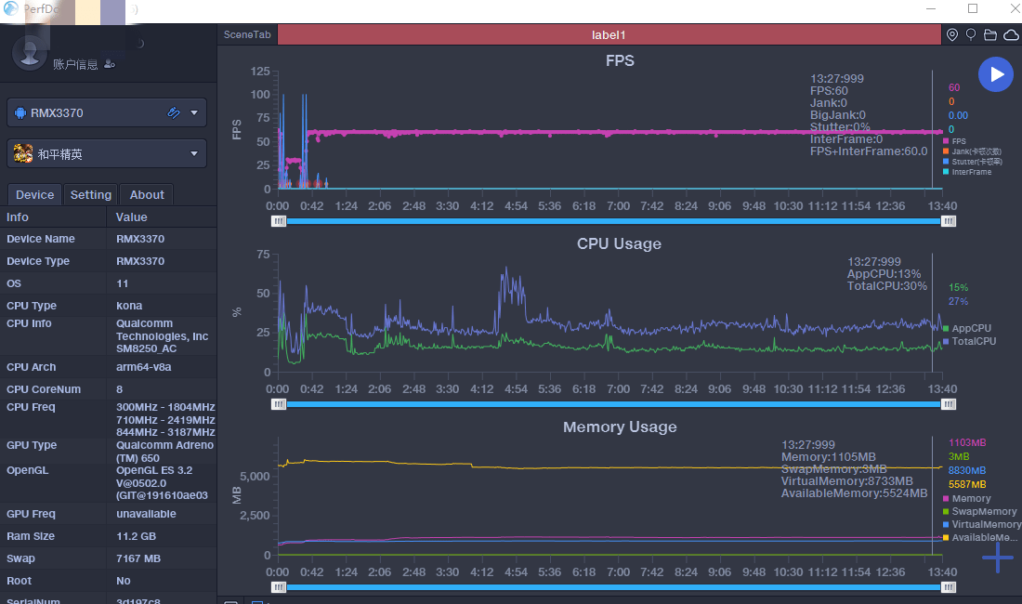Toggle the AppCPU legend series in CPU chart

pos(970,328)
